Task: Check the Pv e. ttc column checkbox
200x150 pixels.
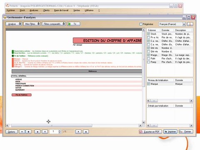Action: [x=148, y=37]
